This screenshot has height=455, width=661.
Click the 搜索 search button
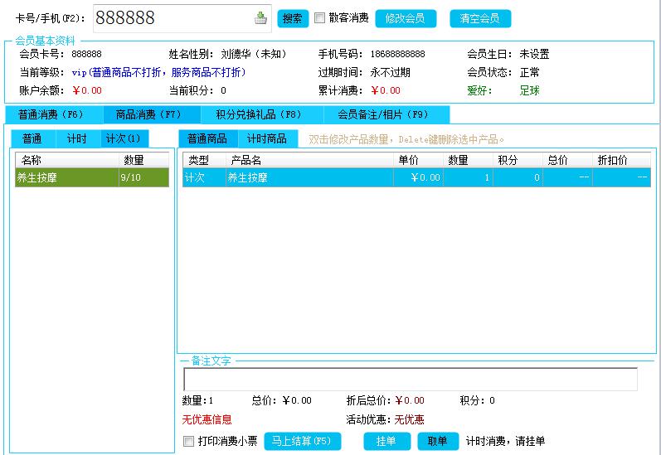click(293, 18)
